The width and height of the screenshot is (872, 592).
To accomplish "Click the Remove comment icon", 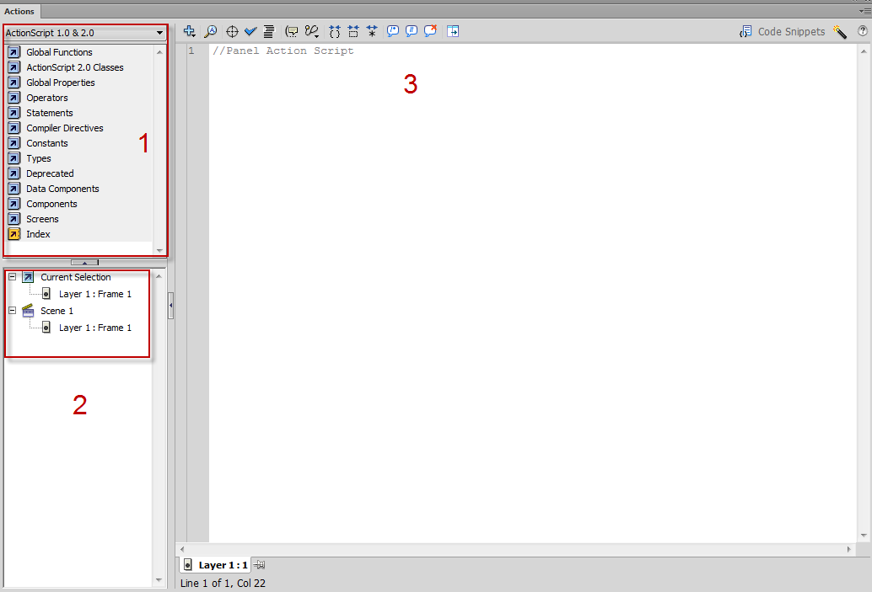I will 430,31.
